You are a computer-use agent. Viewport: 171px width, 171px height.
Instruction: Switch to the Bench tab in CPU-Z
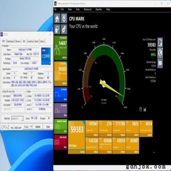(x=37, y=41)
